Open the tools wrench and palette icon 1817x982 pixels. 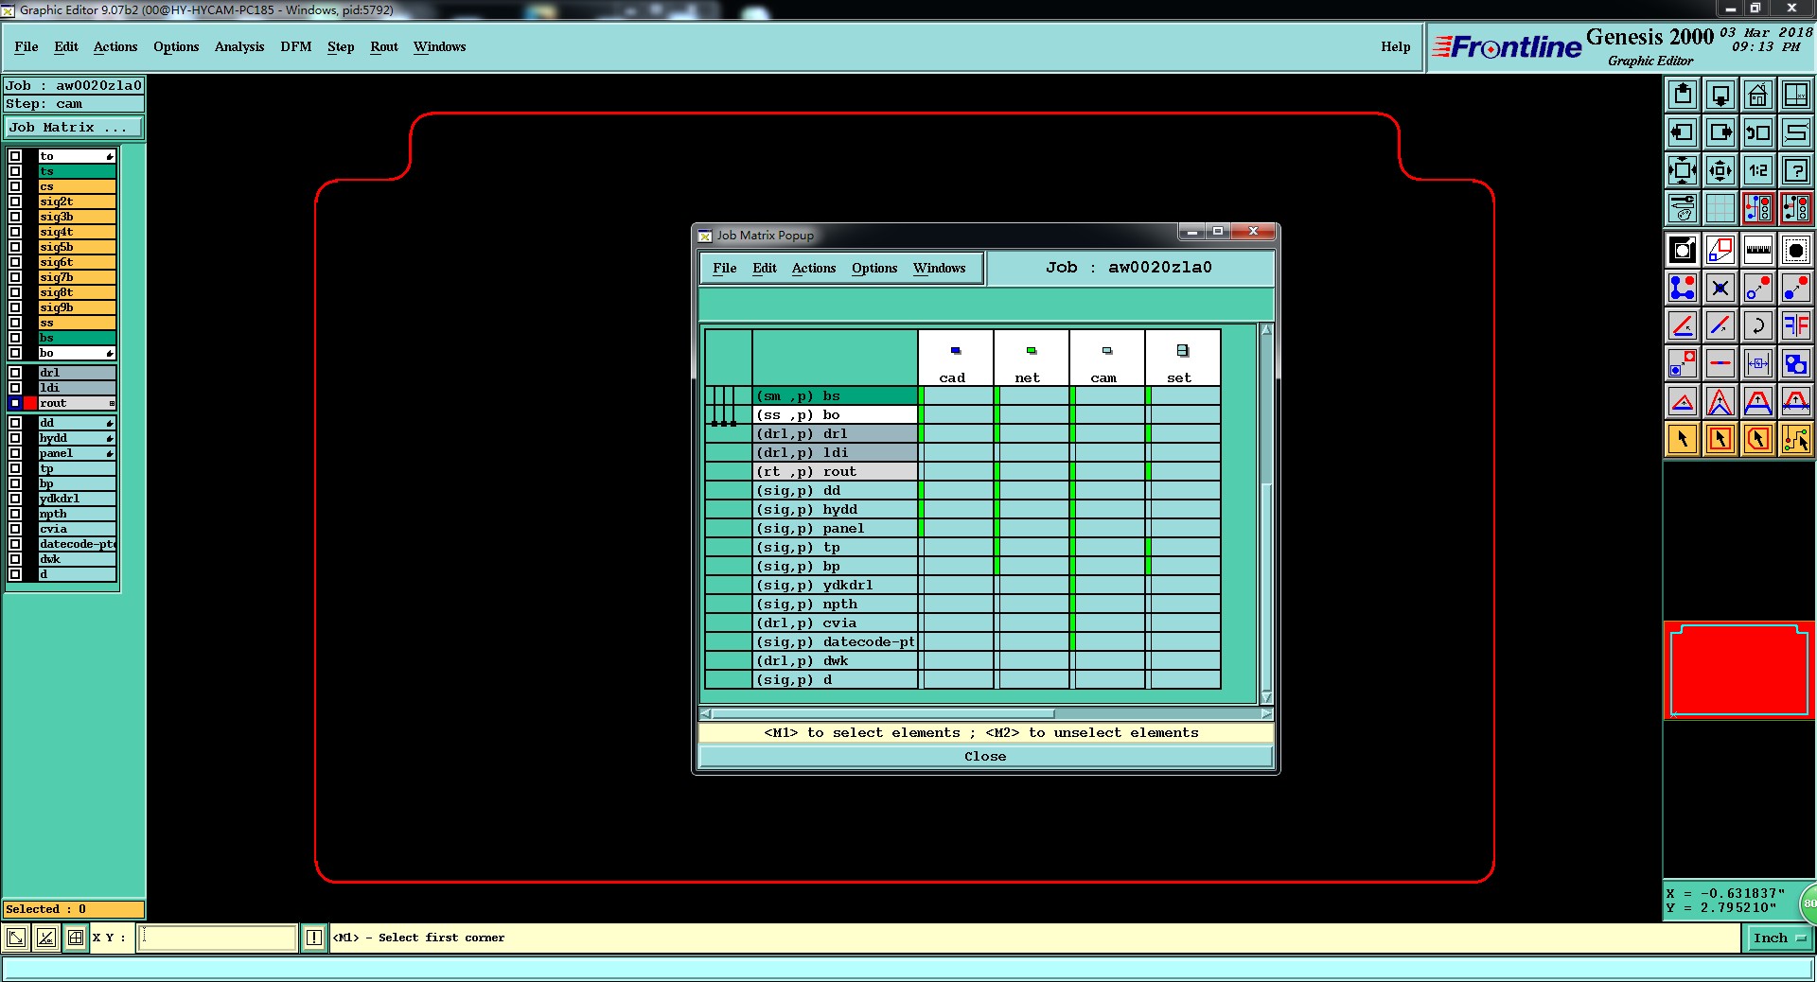1683,208
